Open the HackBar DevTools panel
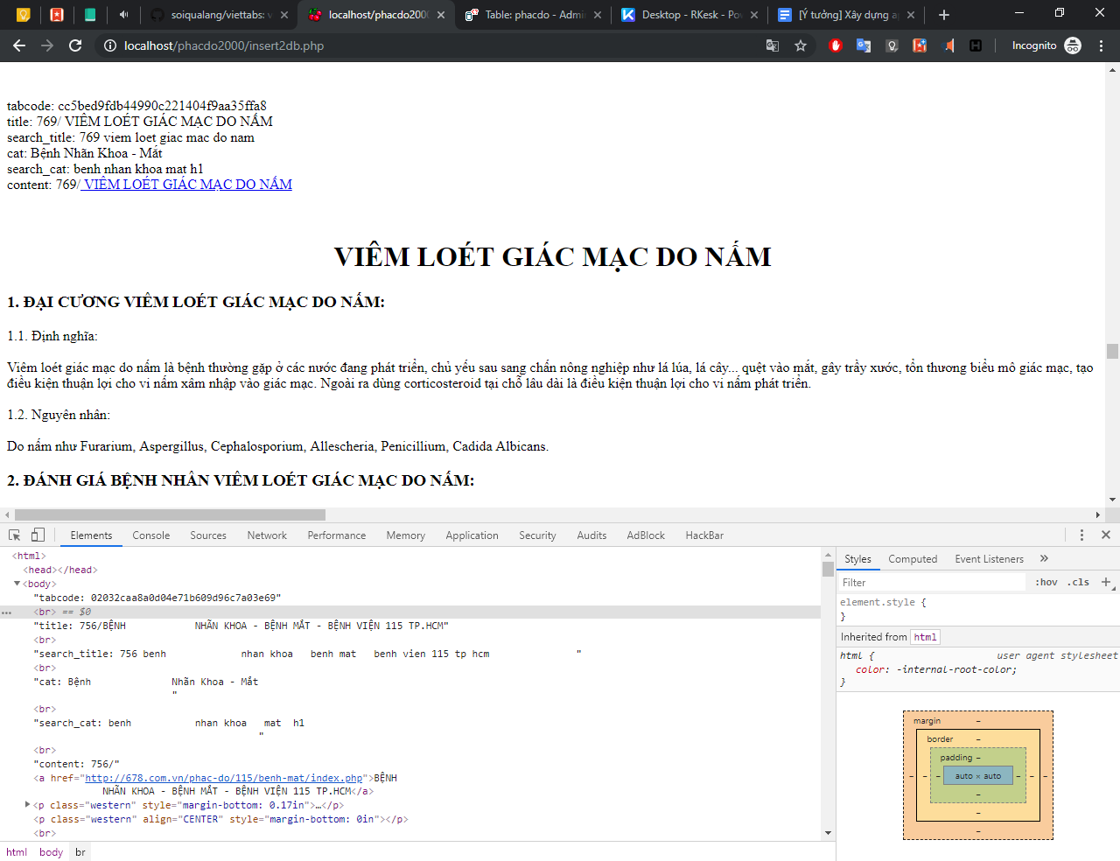Screen dimensions: 1120x861 (704, 535)
